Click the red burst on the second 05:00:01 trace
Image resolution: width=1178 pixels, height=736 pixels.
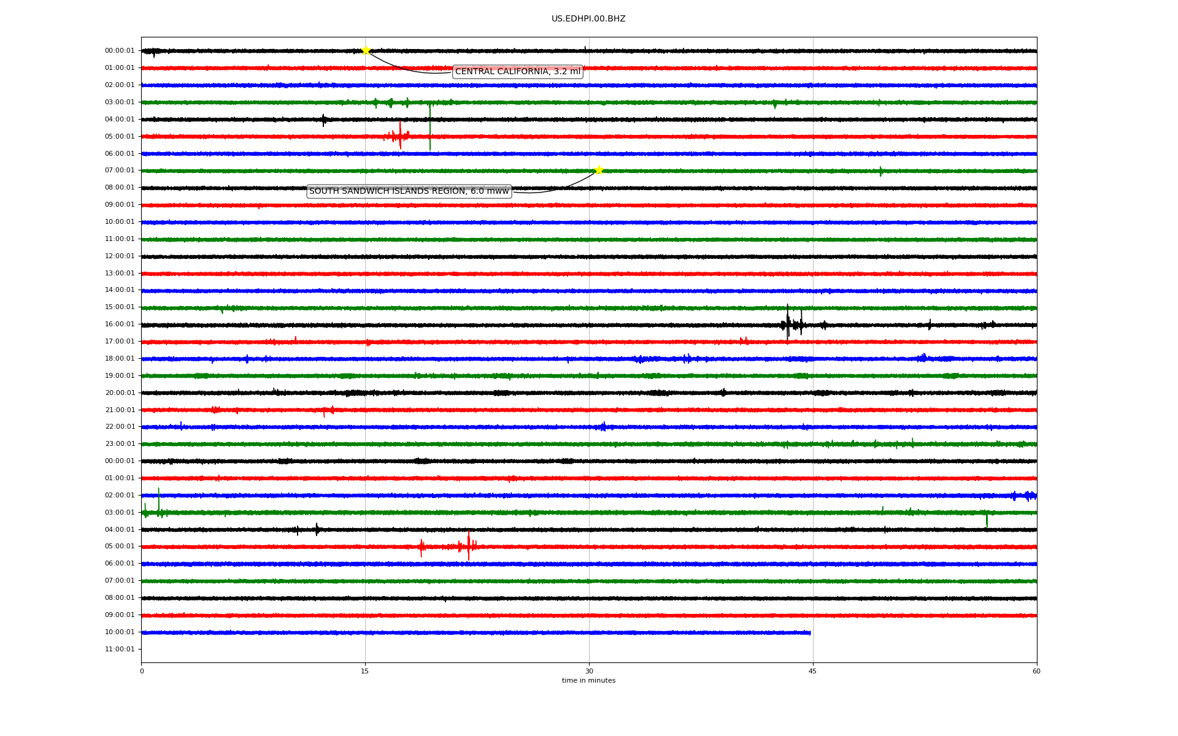pyautogui.click(x=468, y=546)
